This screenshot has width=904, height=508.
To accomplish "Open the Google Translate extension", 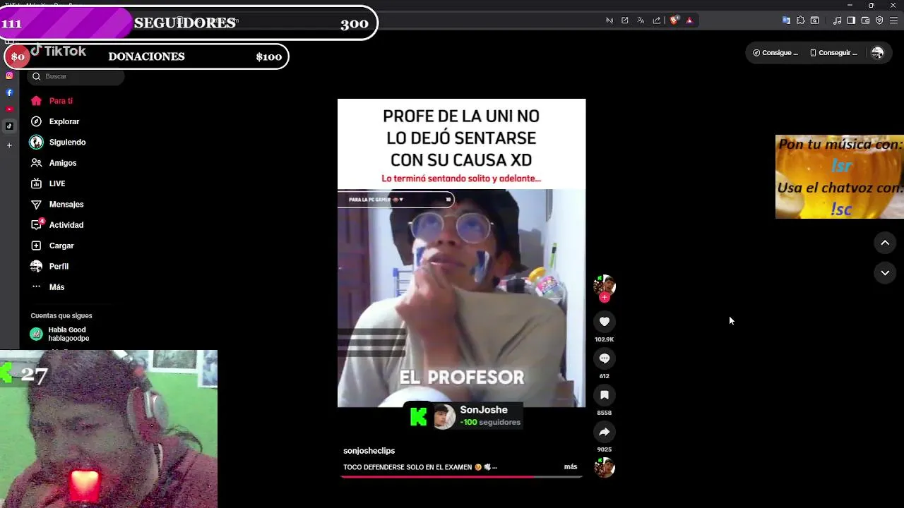I will (786, 20).
